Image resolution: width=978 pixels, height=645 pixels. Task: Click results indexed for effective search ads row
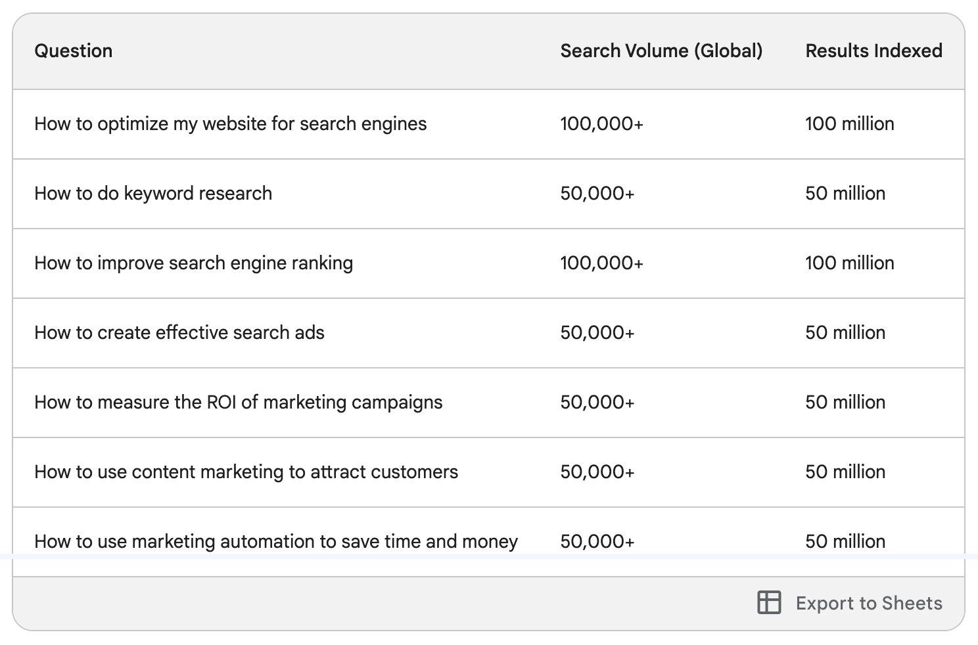click(845, 332)
